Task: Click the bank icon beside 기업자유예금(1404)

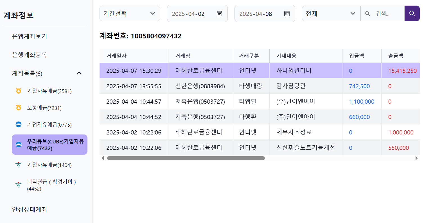Action: (x=18, y=165)
